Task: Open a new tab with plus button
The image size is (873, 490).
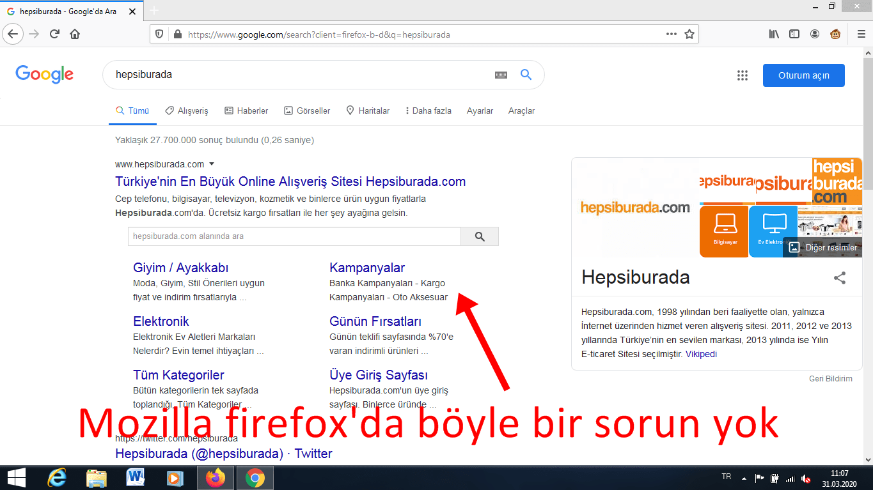Action: coord(153,10)
